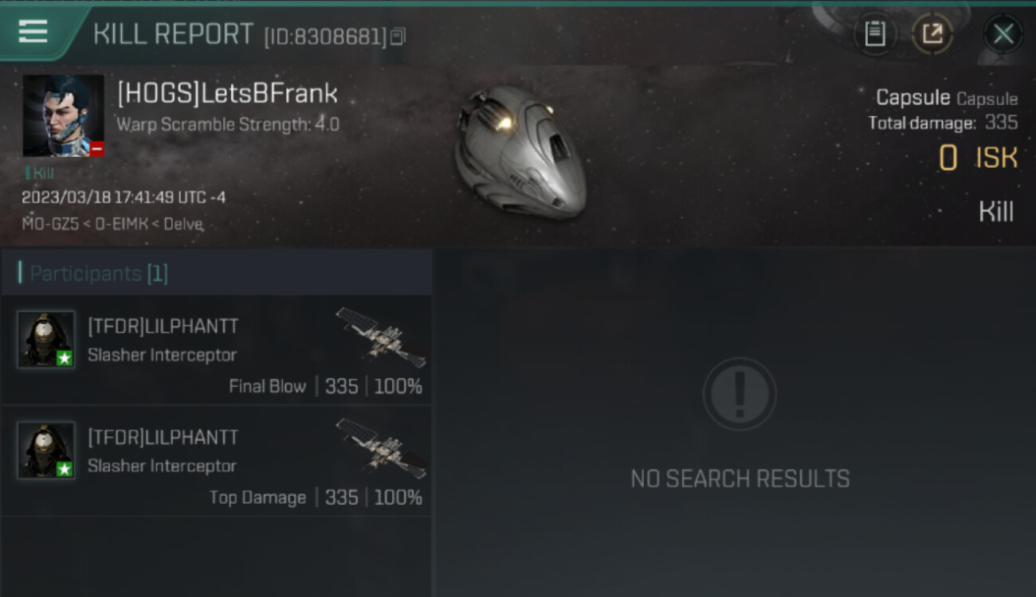The height and width of the screenshot is (597, 1036).
Task: Open first LILPHANTT pilot portrait
Action: [46, 339]
